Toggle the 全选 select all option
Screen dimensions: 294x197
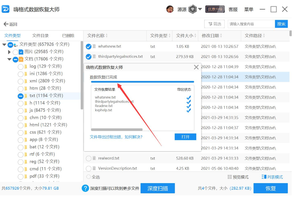point(89,177)
